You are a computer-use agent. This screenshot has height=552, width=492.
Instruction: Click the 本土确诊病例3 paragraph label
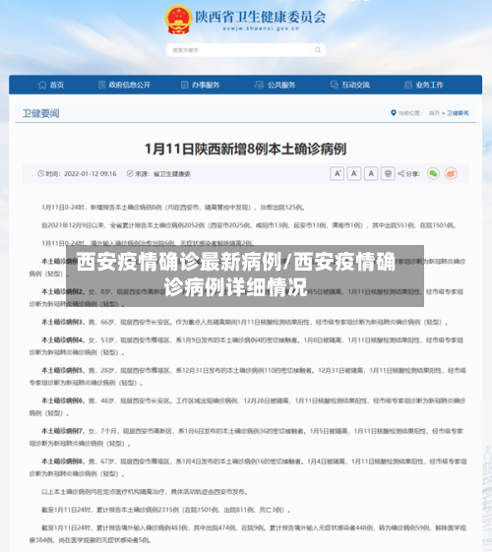point(63,322)
